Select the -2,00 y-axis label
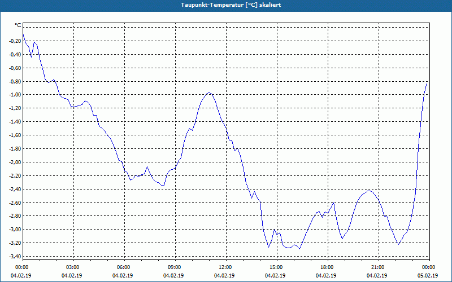The image size is (452, 282). [x=15, y=162]
